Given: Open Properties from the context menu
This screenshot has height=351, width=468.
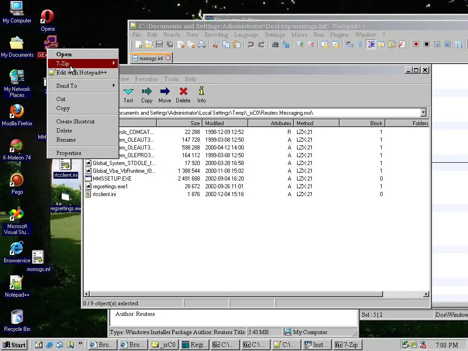Looking at the screenshot, I should click(83, 153).
